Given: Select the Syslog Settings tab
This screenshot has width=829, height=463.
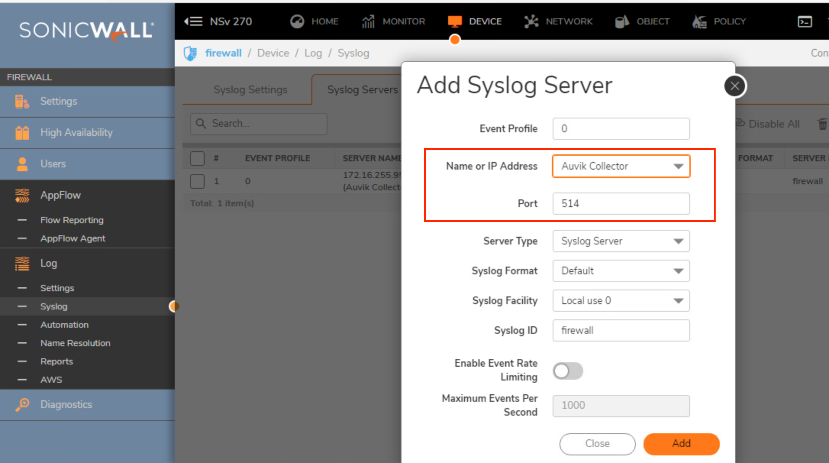Looking at the screenshot, I should tap(250, 89).
